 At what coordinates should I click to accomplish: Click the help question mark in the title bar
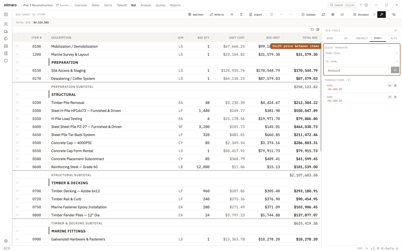[361, 5]
